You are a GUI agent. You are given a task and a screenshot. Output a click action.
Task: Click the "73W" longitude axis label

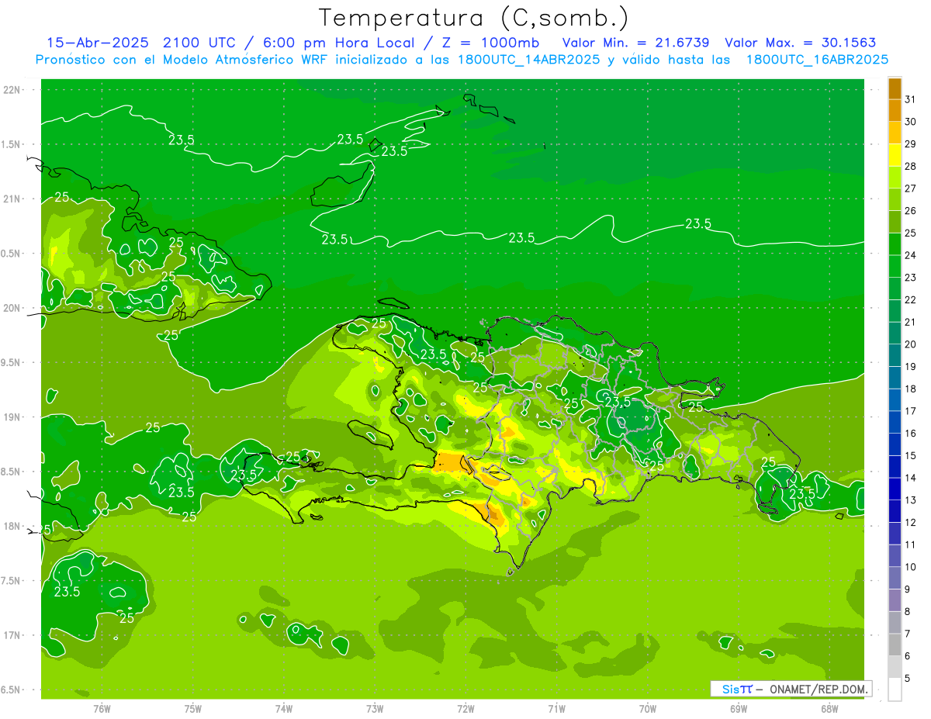tap(375, 709)
